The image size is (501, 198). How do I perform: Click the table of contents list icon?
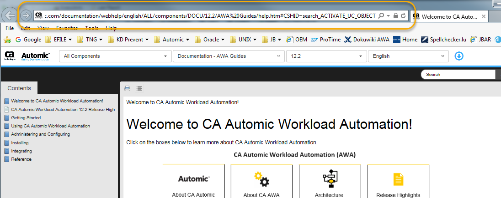(x=139, y=88)
